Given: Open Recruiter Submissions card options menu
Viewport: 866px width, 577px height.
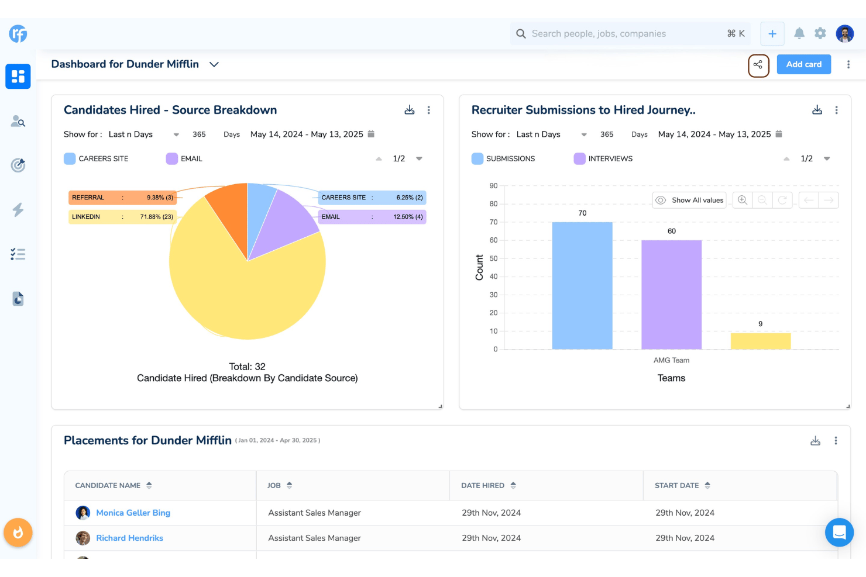Looking at the screenshot, I should [837, 110].
